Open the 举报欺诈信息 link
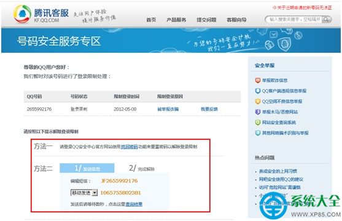The image size is (342, 221). 274,80
